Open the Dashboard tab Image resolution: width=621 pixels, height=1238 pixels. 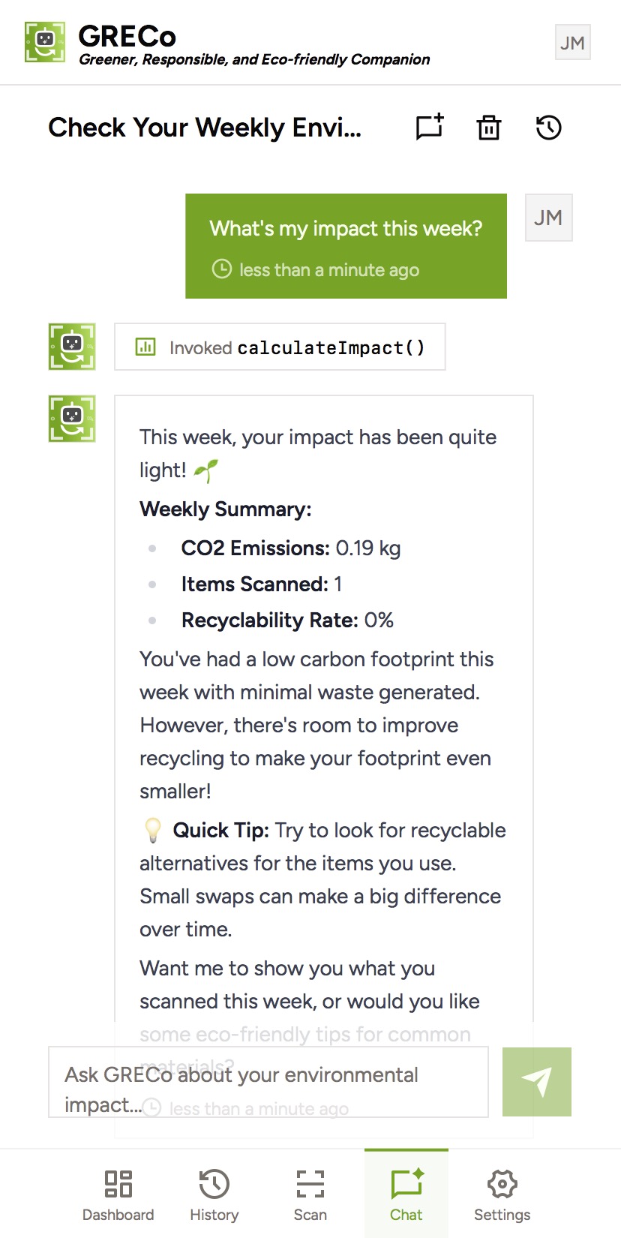click(x=118, y=1194)
